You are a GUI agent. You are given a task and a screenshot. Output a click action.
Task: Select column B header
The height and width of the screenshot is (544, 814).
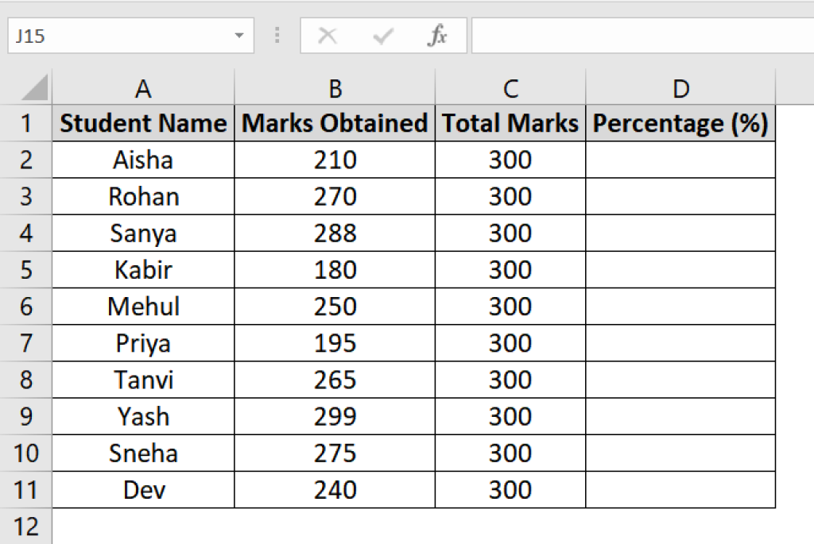[335, 88]
